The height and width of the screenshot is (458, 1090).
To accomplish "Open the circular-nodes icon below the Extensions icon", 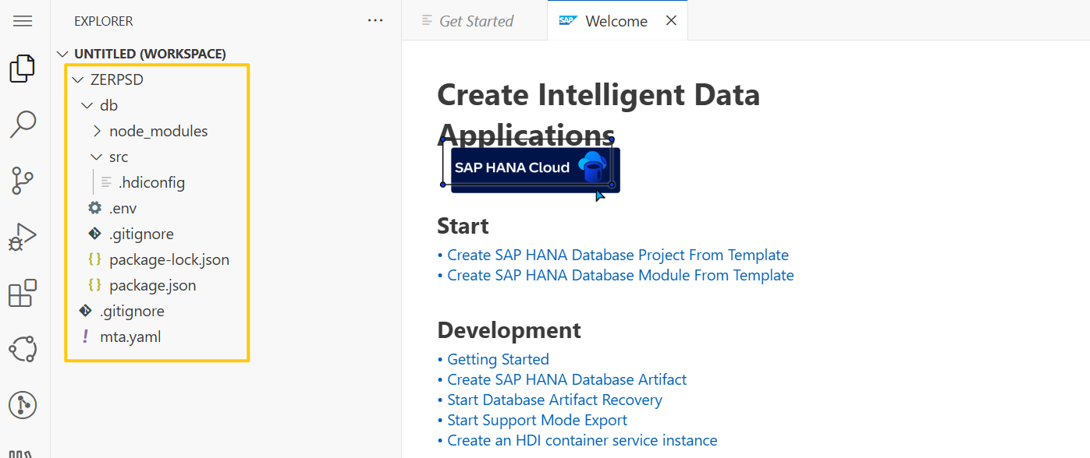I will pos(23,349).
